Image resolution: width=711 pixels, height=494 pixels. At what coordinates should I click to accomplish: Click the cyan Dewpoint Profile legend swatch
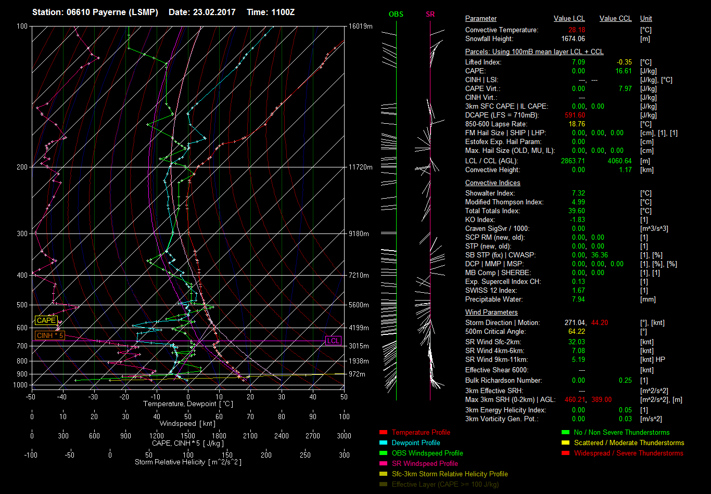pyautogui.click(x=384, y=443)
